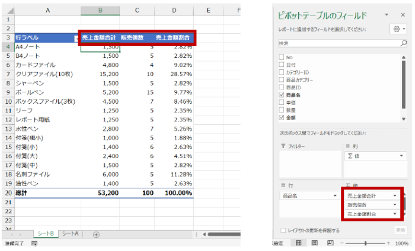Switch to Page Layout view icon
The image size is (415, 251).
click(x=315, y=243)
